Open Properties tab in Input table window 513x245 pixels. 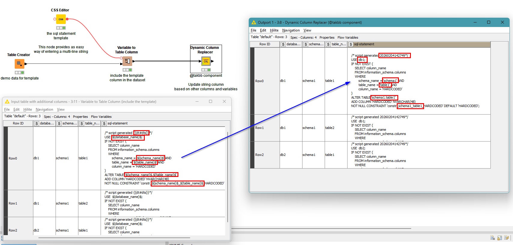(x=80, y=117)
